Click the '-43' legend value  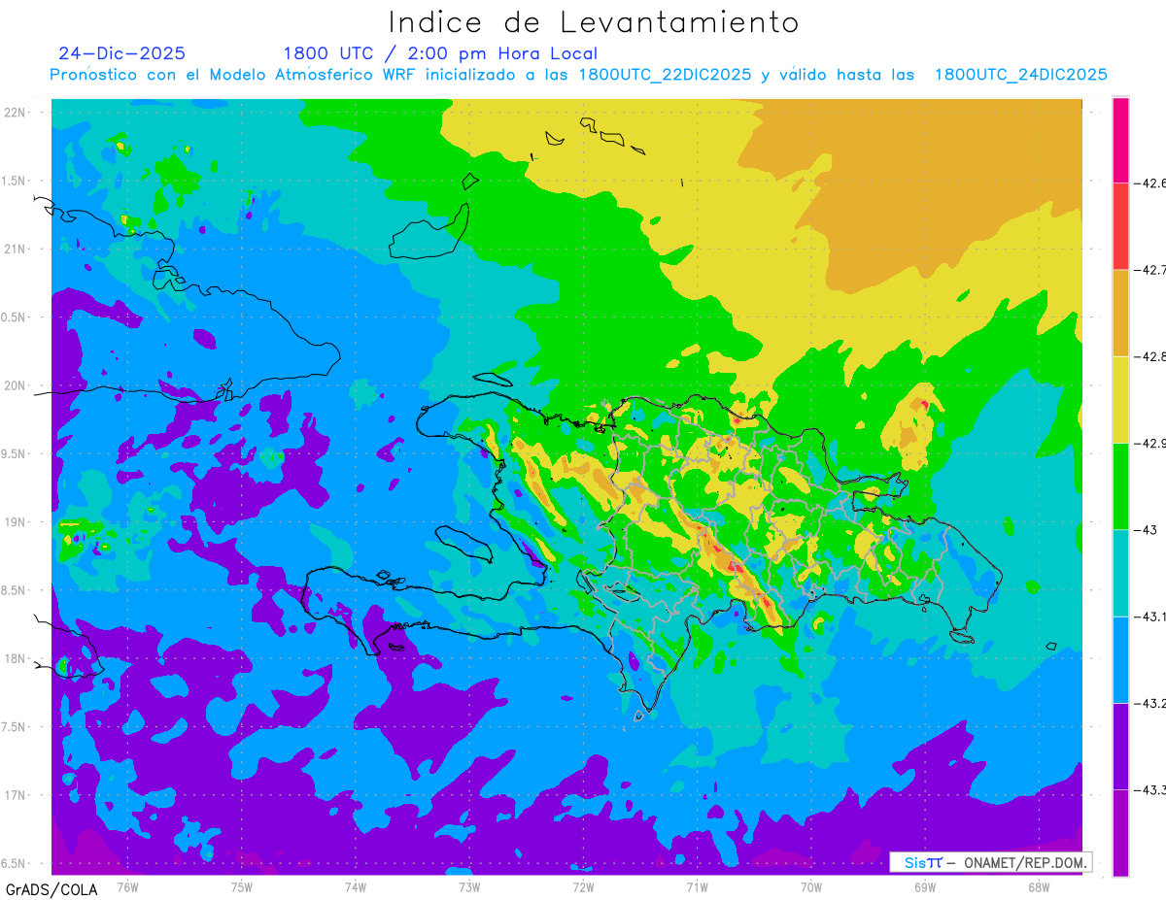click(x=1148, y=530)
